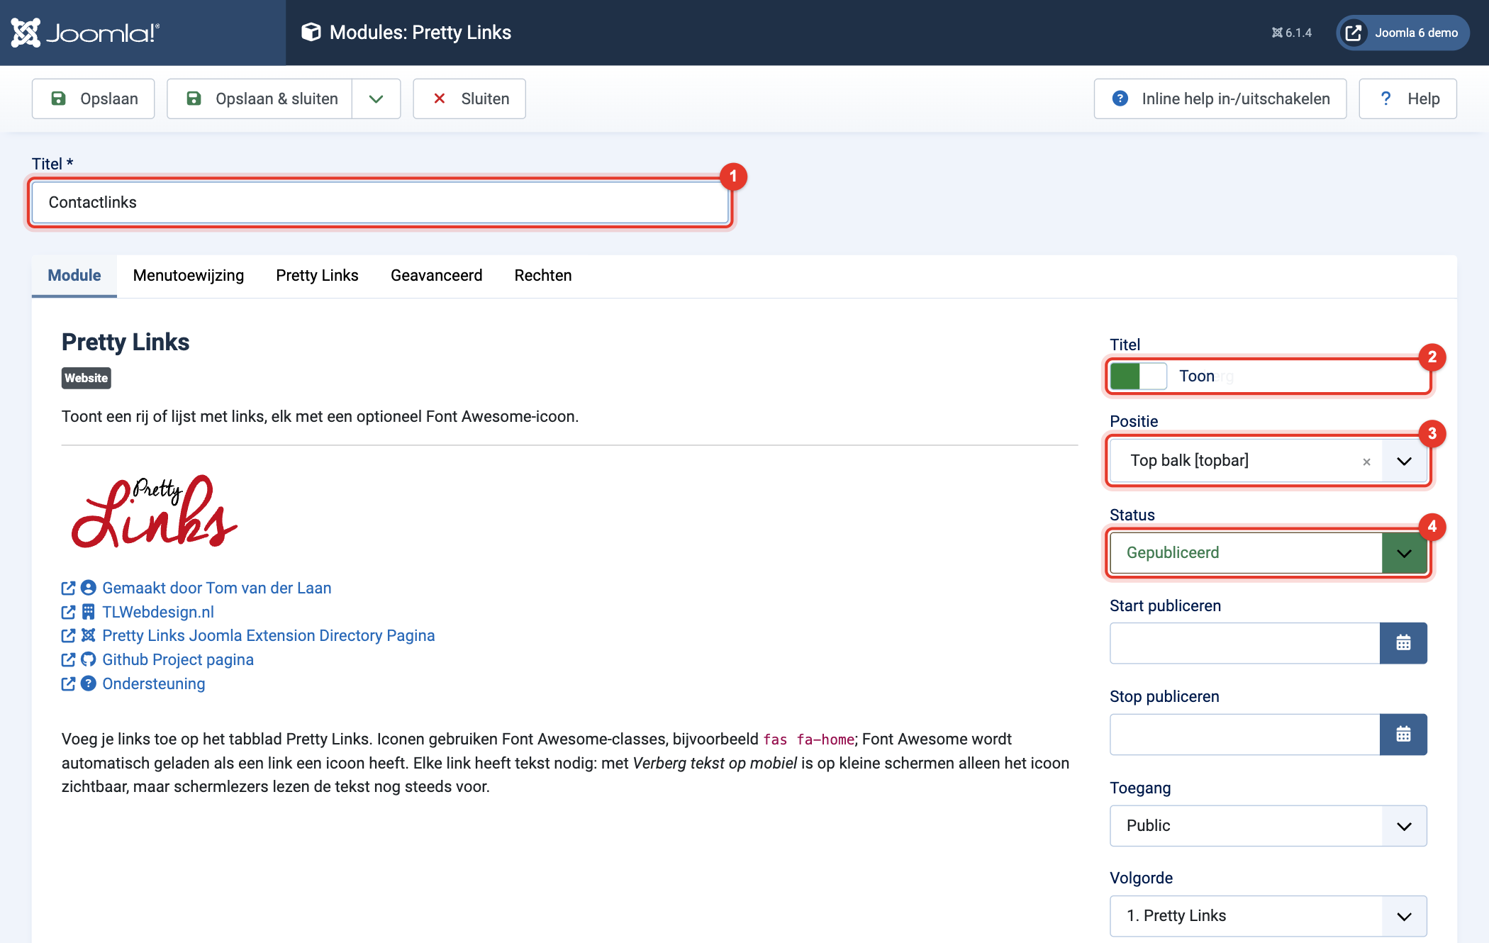Click the Sluiten button
This screenshot has width=1489, height=943.
click(x=469, y=99)
